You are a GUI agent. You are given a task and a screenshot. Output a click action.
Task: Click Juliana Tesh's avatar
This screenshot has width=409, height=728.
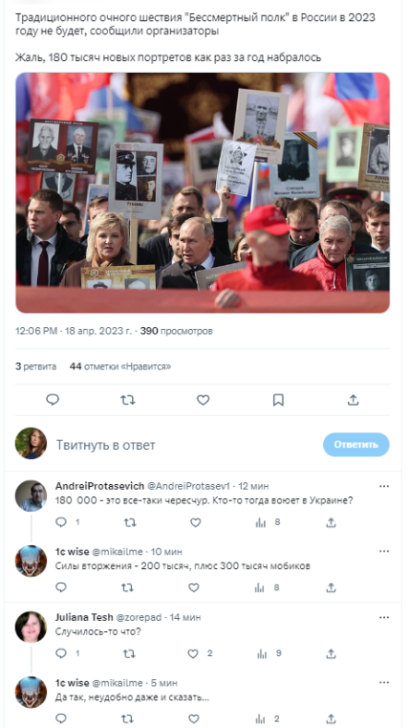32,627
